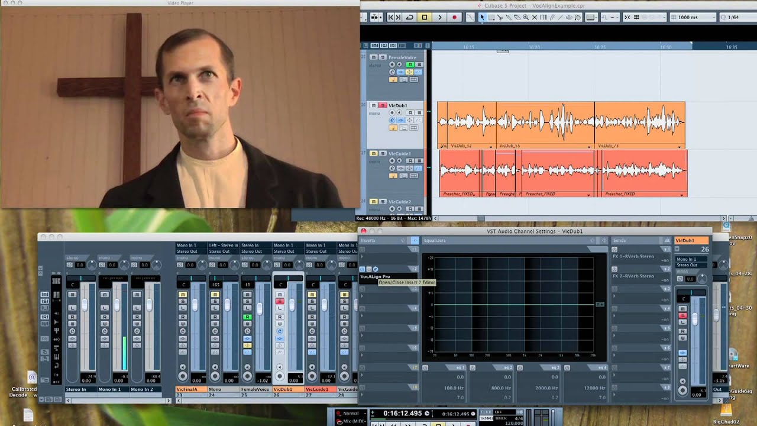Image resolution: width=757 pixels, height=426 pixels.
Task: Go to next marker button
Action: [x=398, y=17]
